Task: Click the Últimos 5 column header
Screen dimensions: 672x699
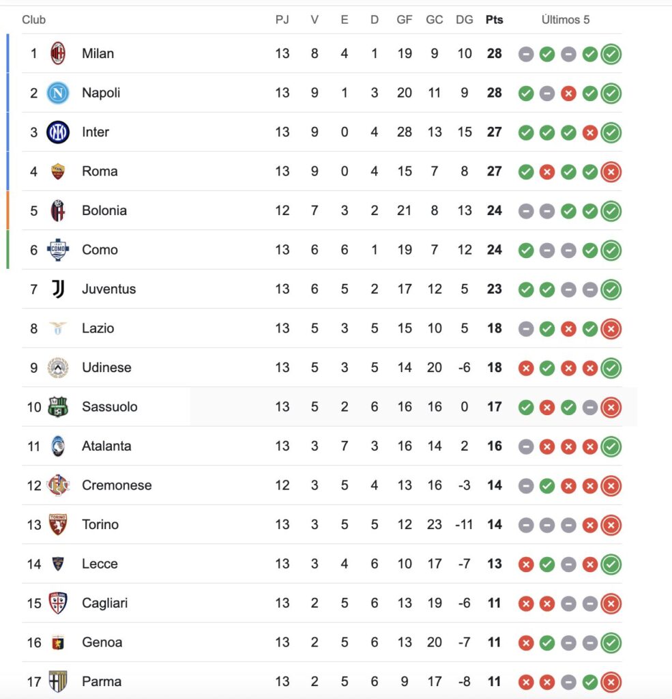Action: click(x=566, y=20)
